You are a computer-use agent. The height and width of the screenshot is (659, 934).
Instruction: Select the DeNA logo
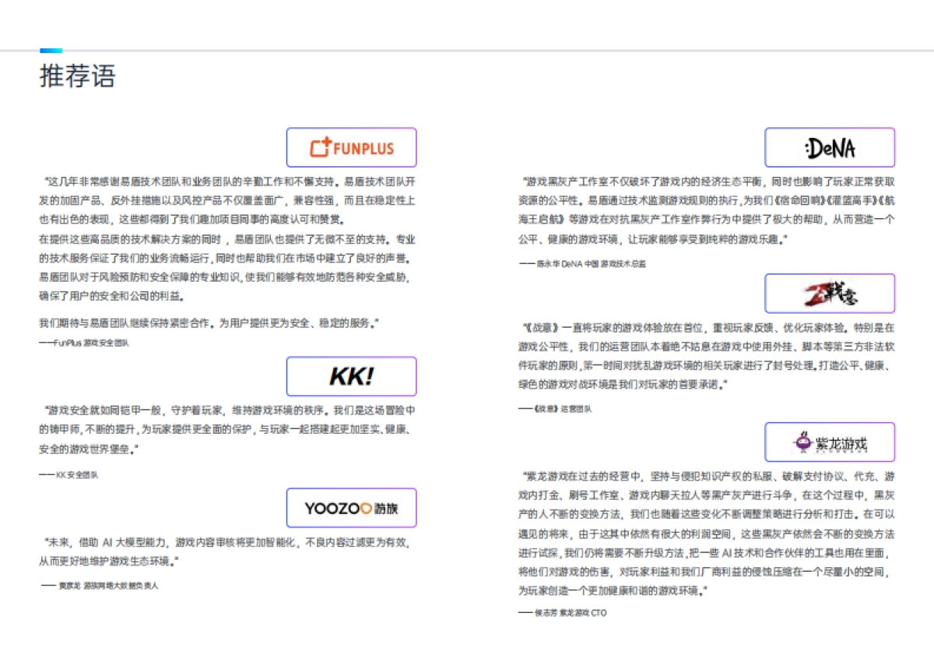point(830,146)
